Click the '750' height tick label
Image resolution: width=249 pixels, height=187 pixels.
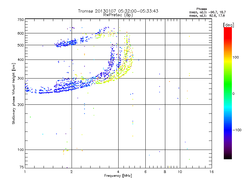pyautogui.click(x=21, y=20)
